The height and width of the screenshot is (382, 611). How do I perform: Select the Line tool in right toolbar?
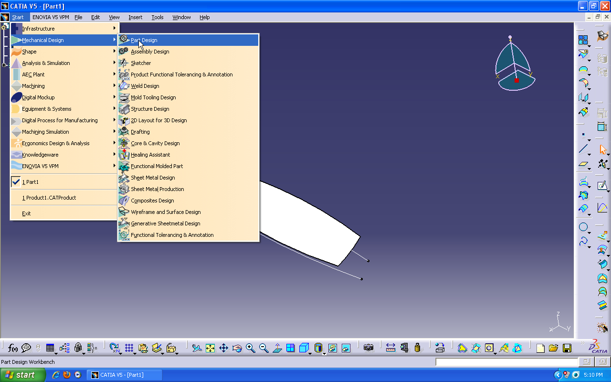[583, 149]
